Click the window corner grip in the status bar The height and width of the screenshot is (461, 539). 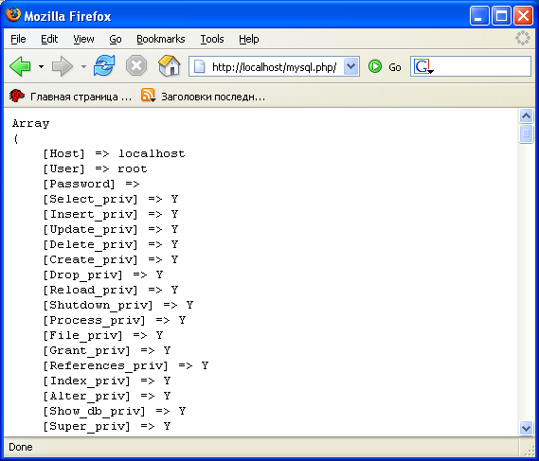click(x=529, y=450)
